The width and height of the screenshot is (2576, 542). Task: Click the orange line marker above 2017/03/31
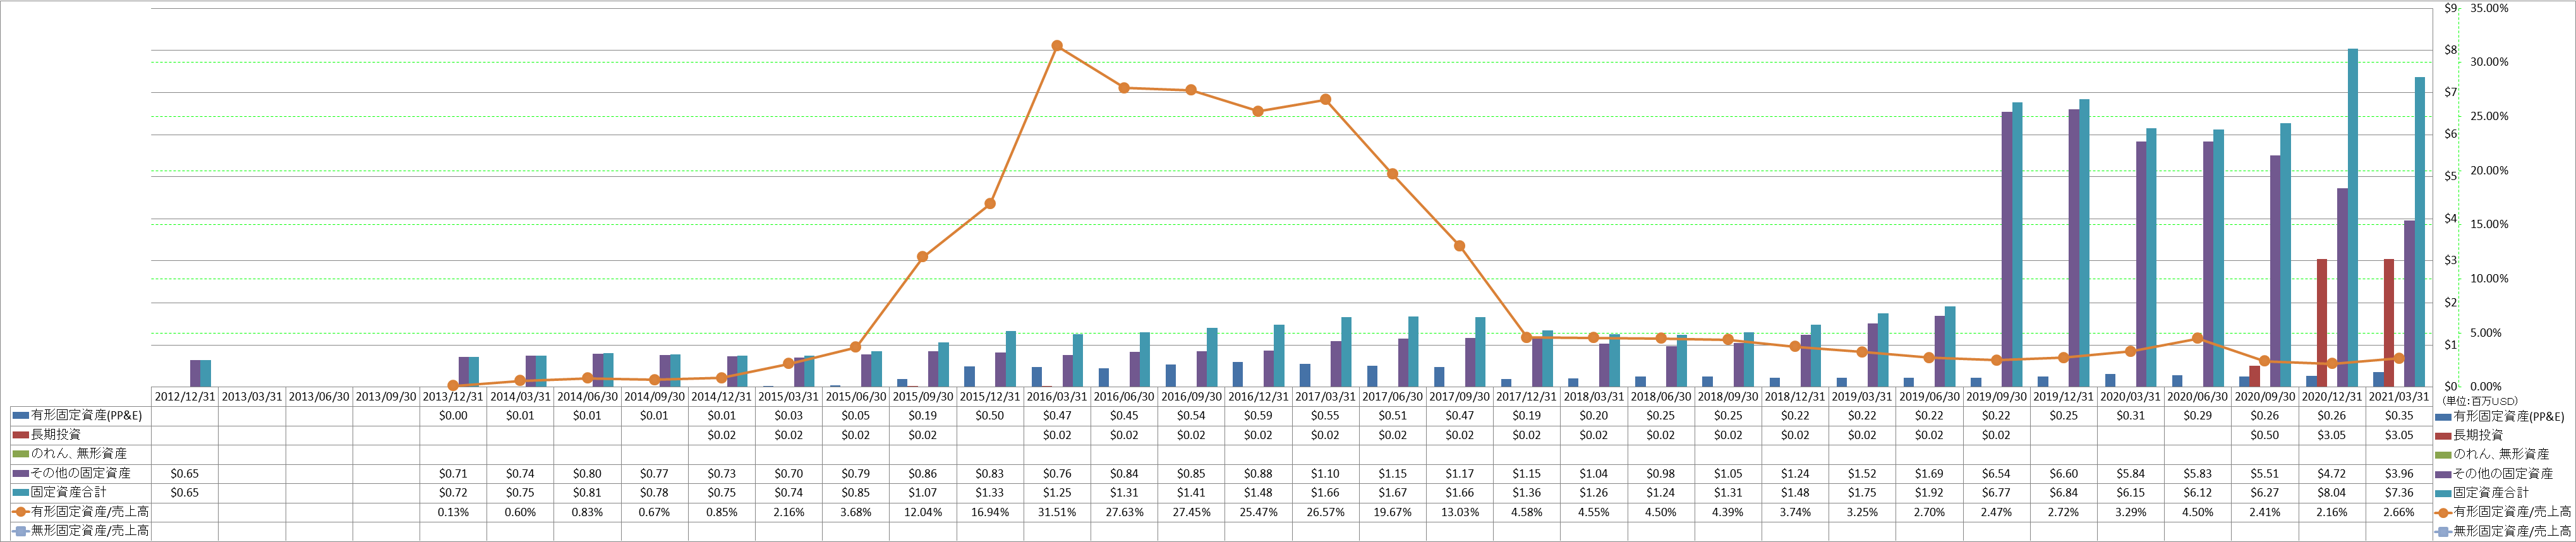(1325, 100)
